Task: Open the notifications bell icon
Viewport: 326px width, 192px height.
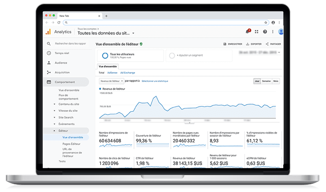Action: [x=248, y=31]
